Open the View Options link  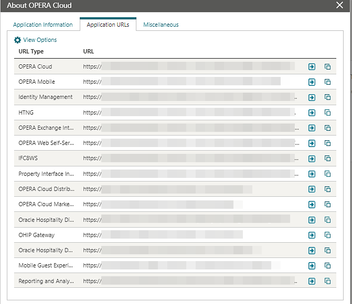coord(40,40)
